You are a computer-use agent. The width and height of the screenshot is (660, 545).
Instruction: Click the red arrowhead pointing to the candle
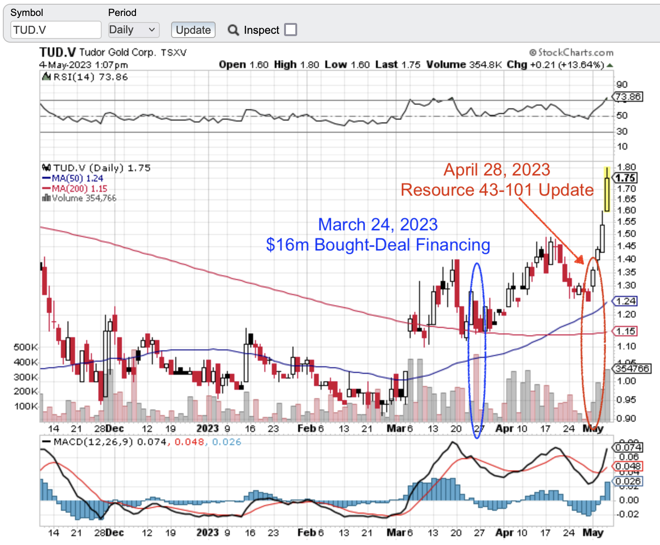(x=579, y=259)
